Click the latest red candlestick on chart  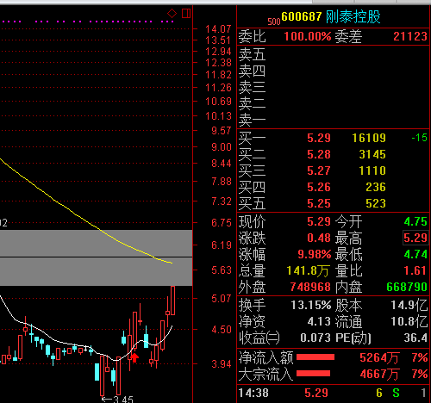tap(172, 301)
